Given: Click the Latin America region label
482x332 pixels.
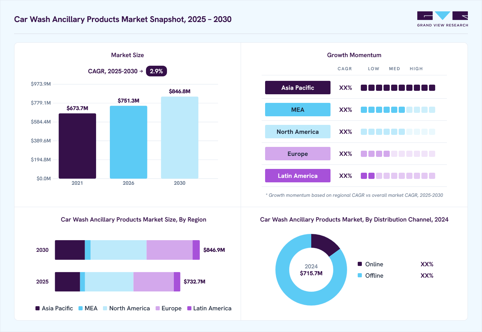Looking at the screenshot, I should (x=298, y=176).
